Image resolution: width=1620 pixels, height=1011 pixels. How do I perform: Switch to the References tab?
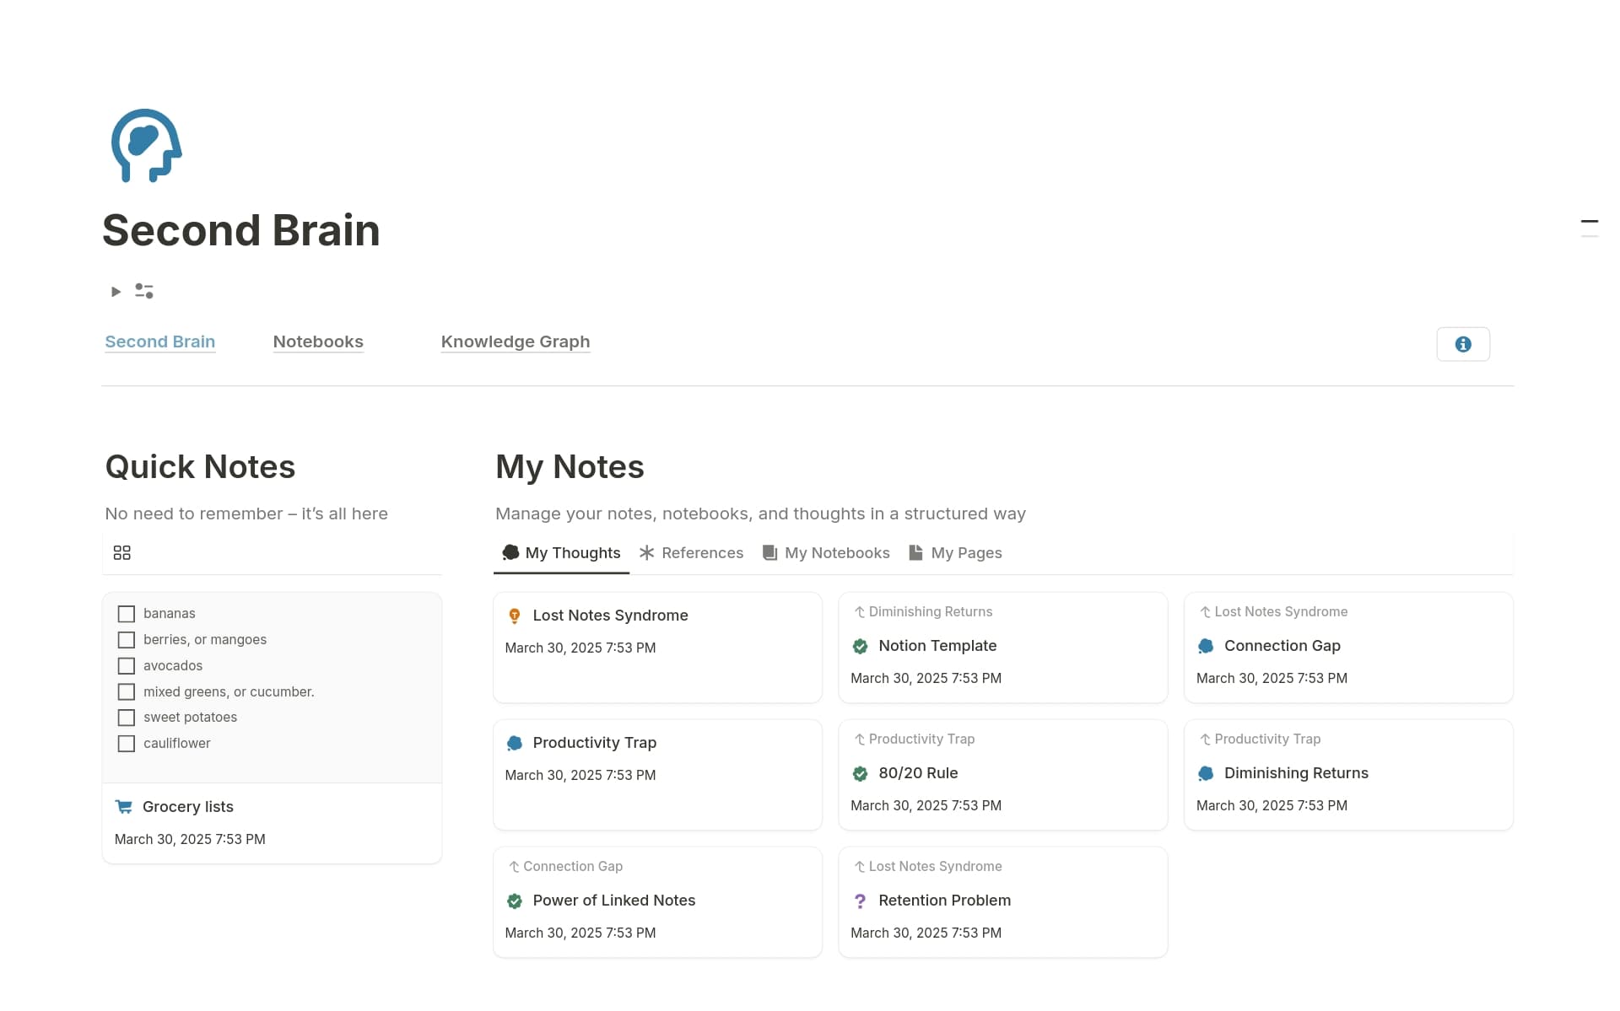click(702, 552)
